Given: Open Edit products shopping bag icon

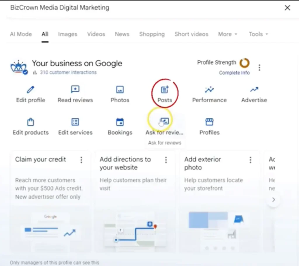Looking at the screenshot, I should tap(30, 122).
